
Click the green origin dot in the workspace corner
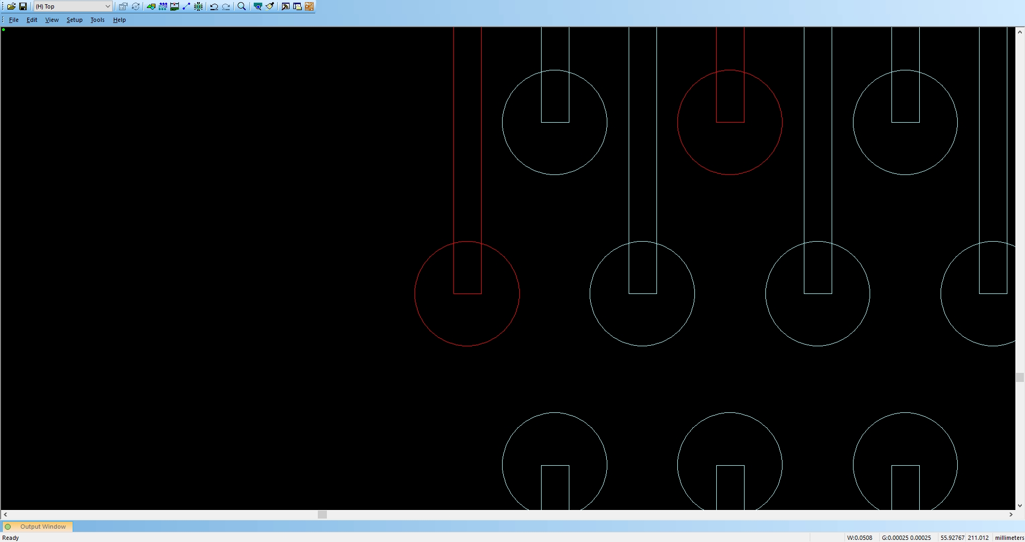coord(4,29)
